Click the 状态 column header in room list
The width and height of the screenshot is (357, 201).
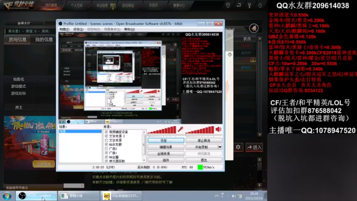pos(247,39)
